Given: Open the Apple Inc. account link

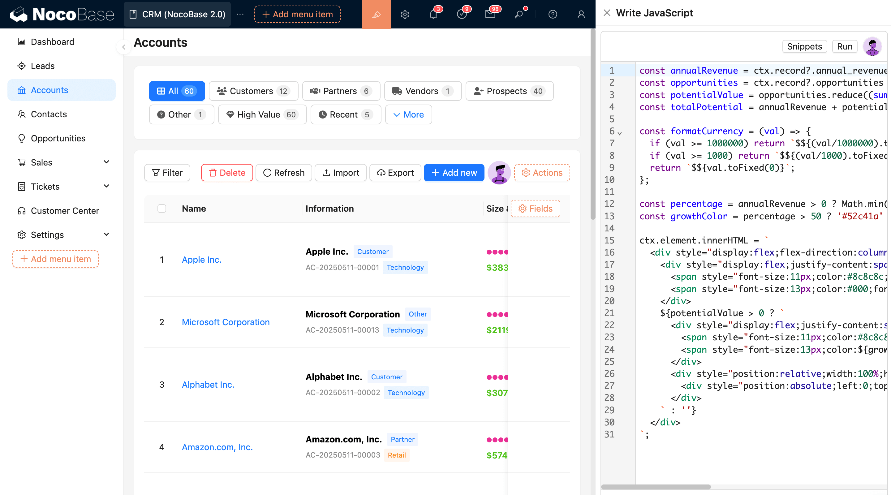Looking at the screenshot, I should click(201, 260).
